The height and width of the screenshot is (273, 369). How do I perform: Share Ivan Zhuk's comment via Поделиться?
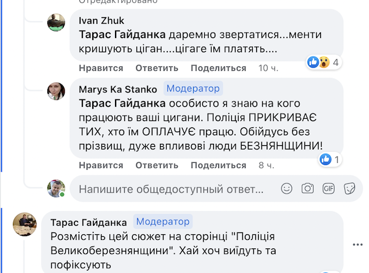pos(216,68)
